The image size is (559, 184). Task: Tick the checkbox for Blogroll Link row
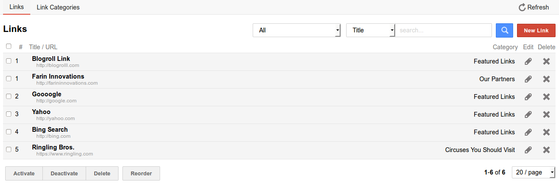pyautogui.click(x=9, y=61)
